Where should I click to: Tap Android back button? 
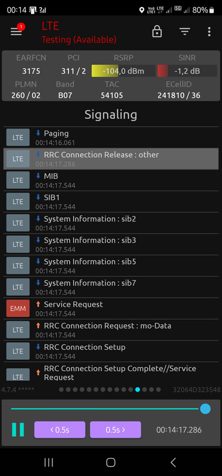[x=173, y=462]
